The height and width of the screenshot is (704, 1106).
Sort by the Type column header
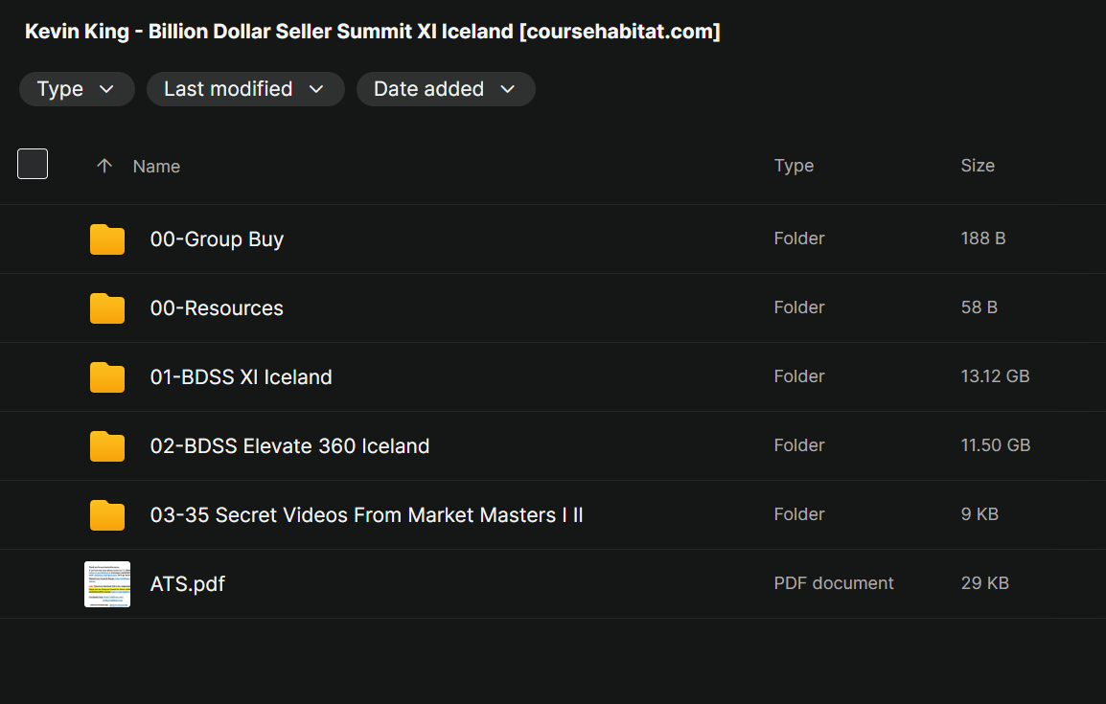[x=794, y=166]
